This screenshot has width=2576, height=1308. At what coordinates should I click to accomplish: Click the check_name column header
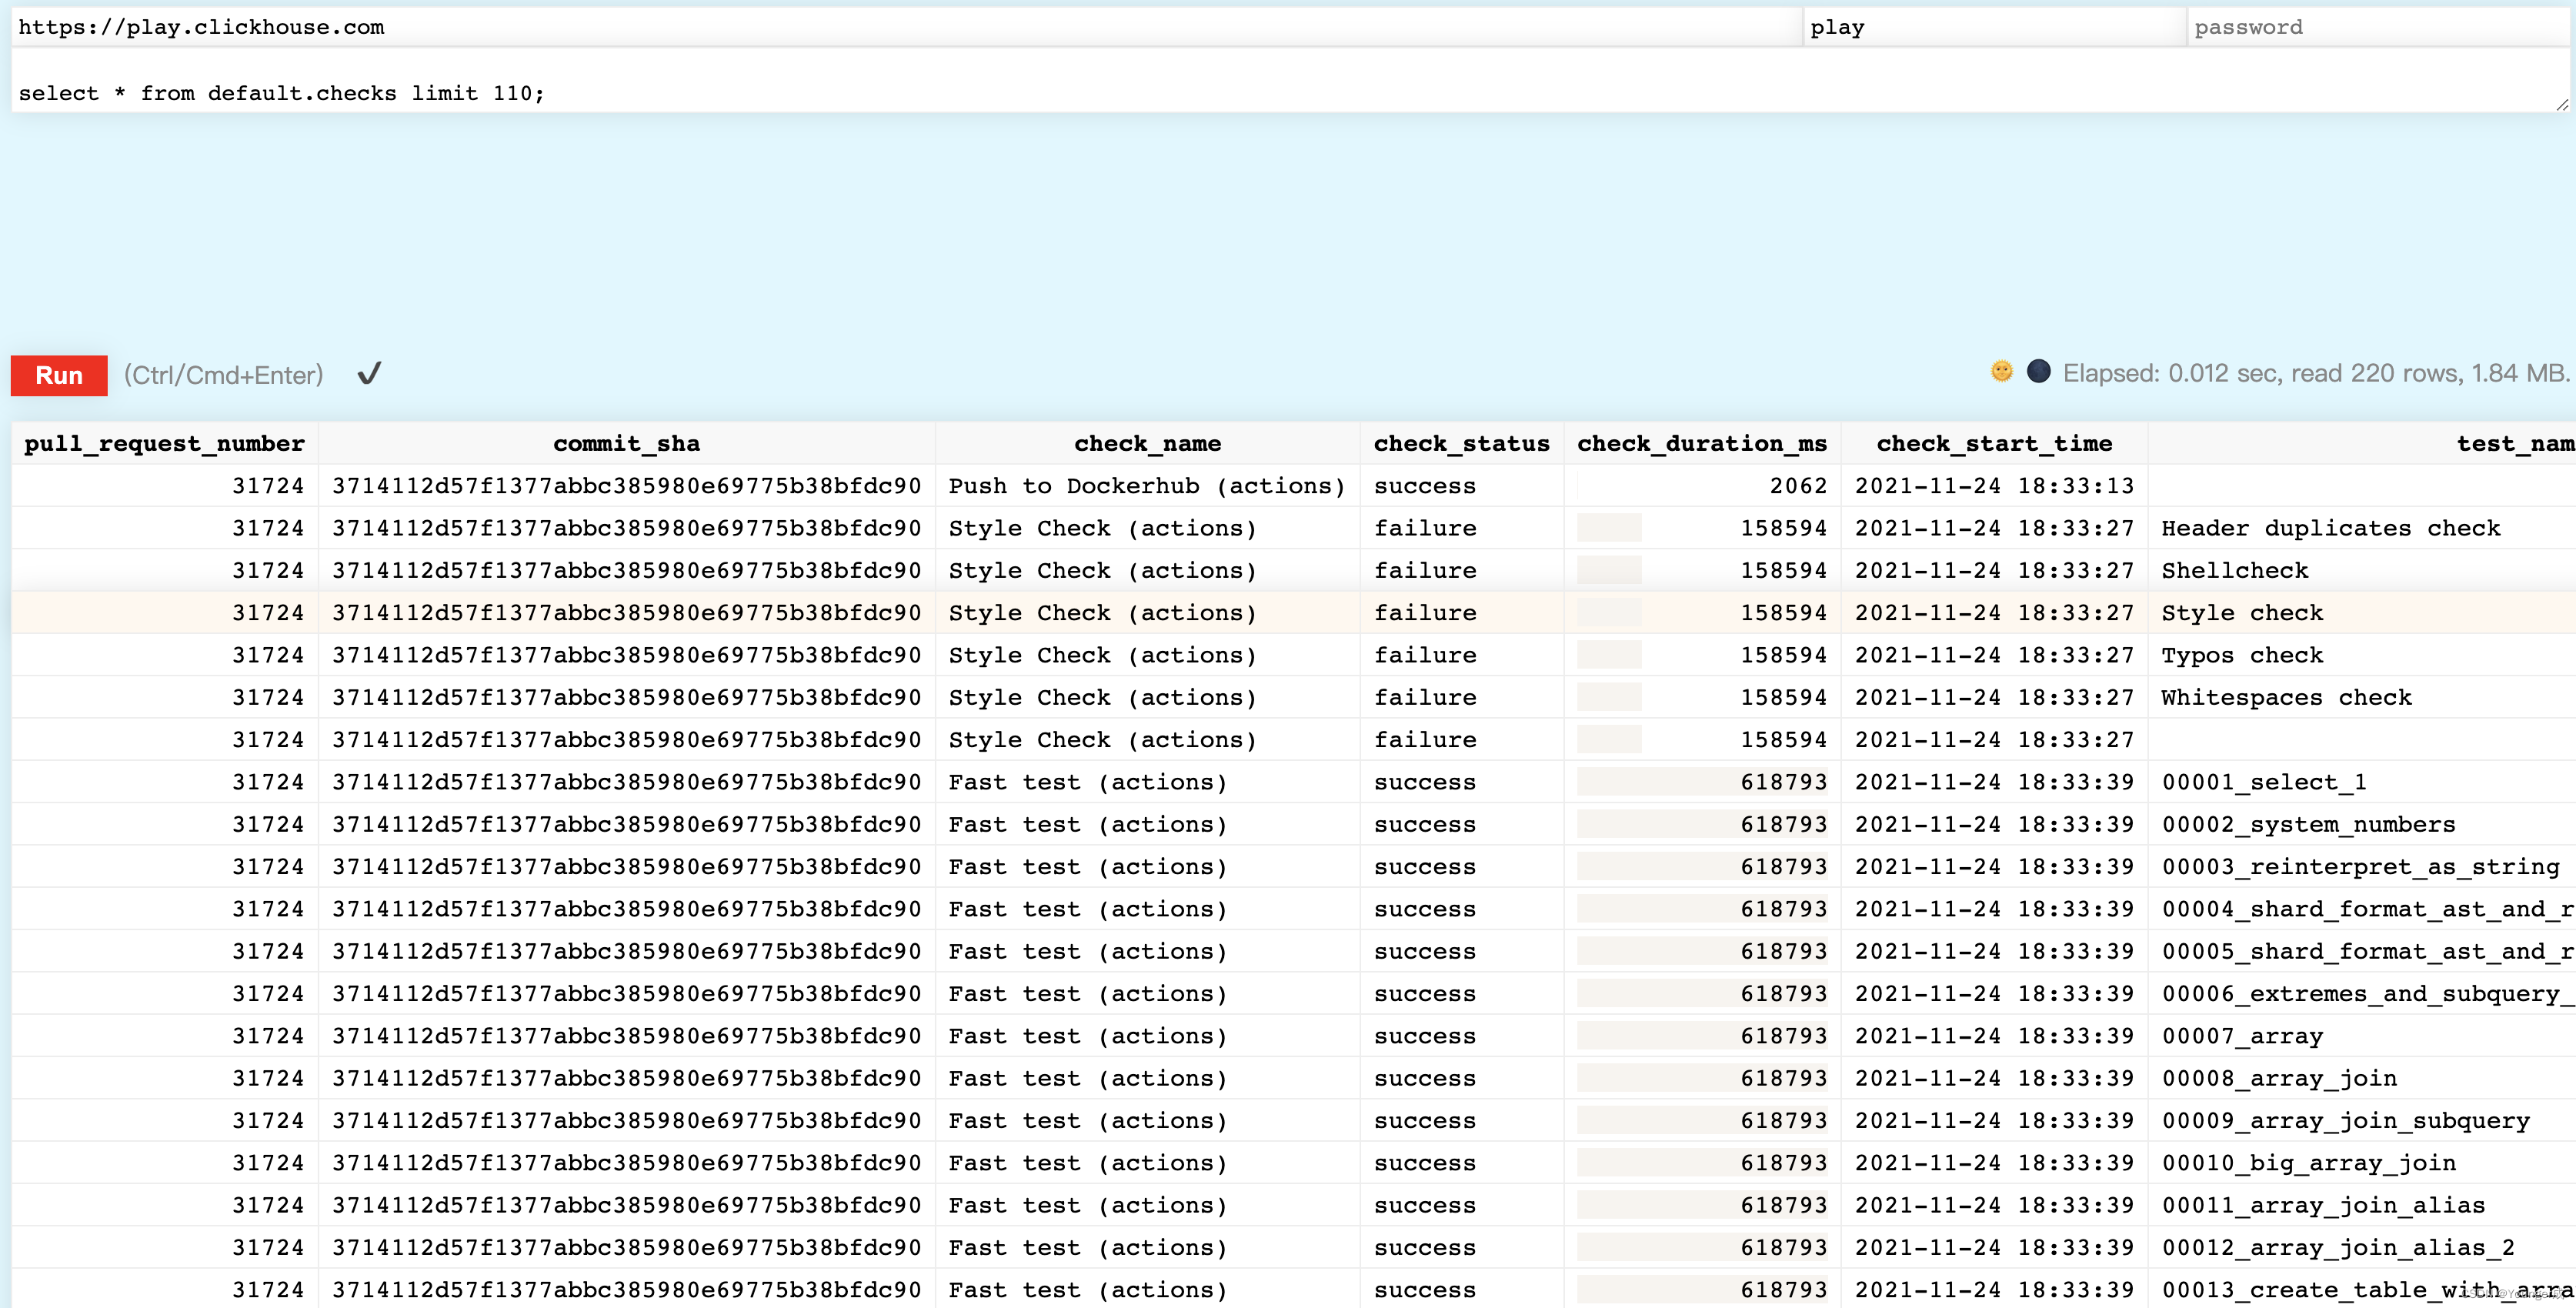point(1147,443)
